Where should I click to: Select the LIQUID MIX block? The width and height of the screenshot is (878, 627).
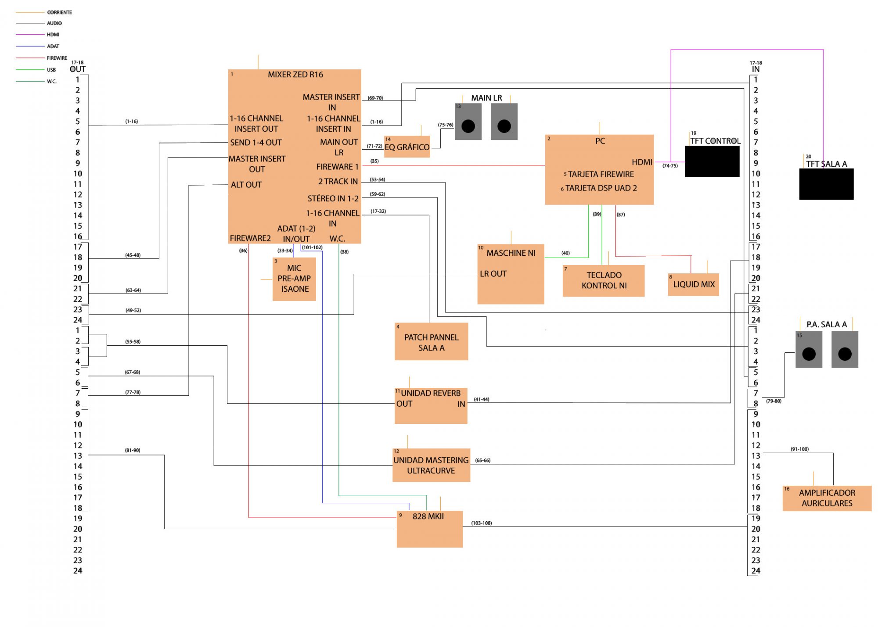click(694, 284)
